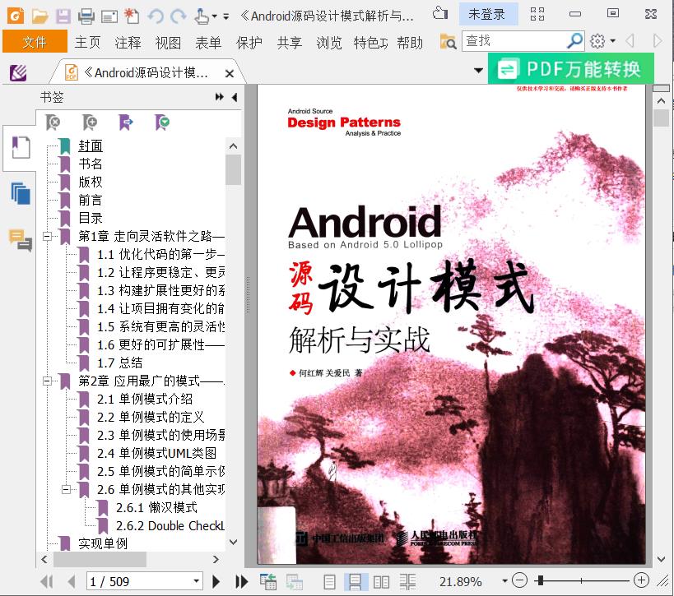Open the settings gear dropdown
The width and height of the screenshot is (674, 596).
602,41
